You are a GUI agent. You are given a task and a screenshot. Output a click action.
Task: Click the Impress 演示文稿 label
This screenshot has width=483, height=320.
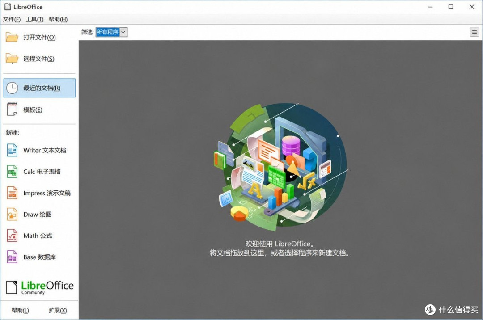[x=47, y=193]
